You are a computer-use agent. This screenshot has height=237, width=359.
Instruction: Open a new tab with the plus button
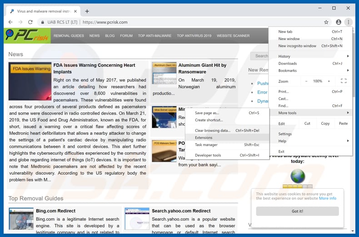click(87, 11)
